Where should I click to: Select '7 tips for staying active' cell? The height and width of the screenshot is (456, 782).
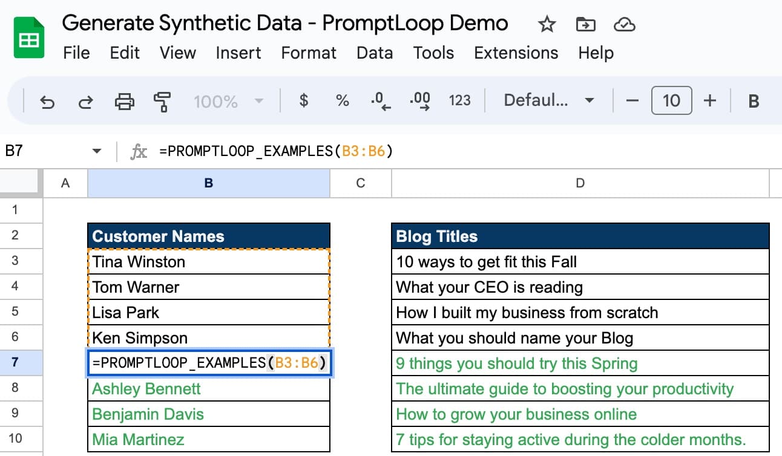point(580,439)
